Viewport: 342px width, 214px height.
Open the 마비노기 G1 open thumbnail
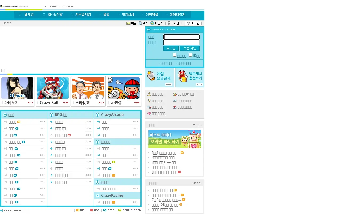point(17,88)
